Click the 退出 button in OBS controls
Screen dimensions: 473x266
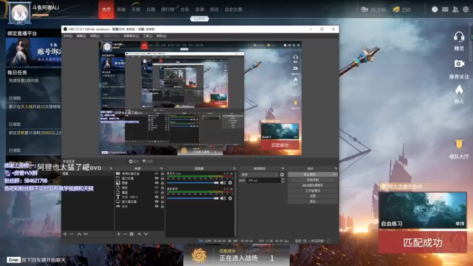pyautogui.click(x=313, y=202)
